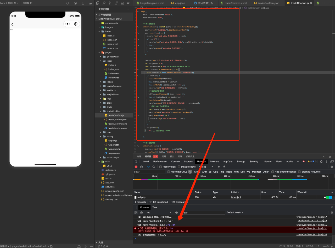
Task: Toggle the preview eye icon in simulator footer
Action: (x=85, y=246)
